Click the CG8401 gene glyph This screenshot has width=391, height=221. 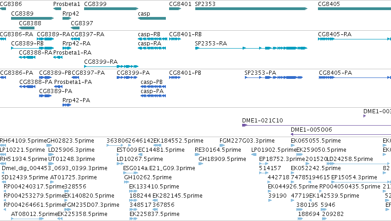pyautogui.click(x=175, y=9)
